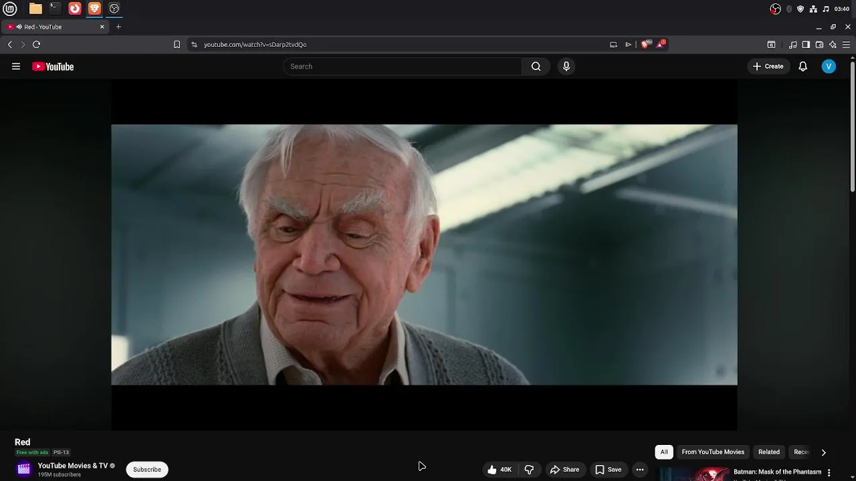Open Brave Rewards triangle icon
The width and height of the screenshot is (856, 481).
[x=661, y=44]
